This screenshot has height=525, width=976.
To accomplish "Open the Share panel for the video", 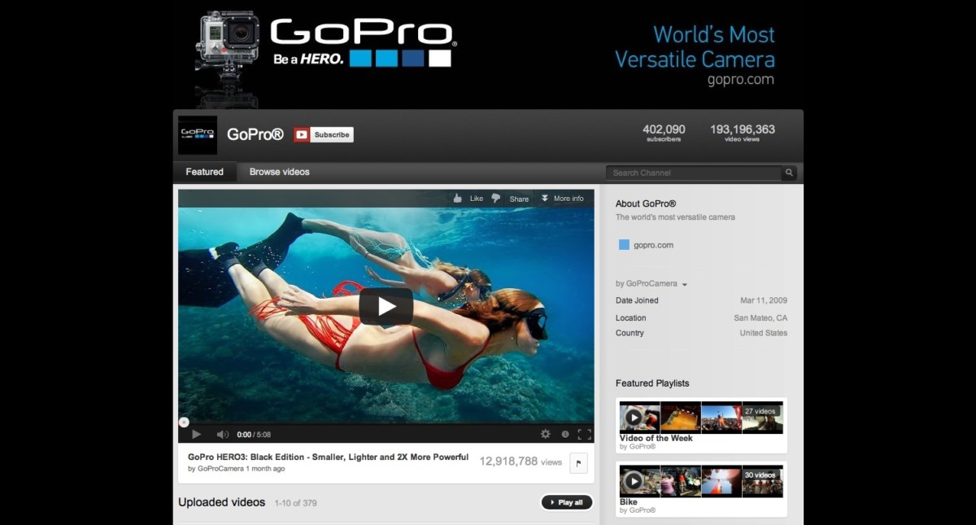I will tap(519, 199).
